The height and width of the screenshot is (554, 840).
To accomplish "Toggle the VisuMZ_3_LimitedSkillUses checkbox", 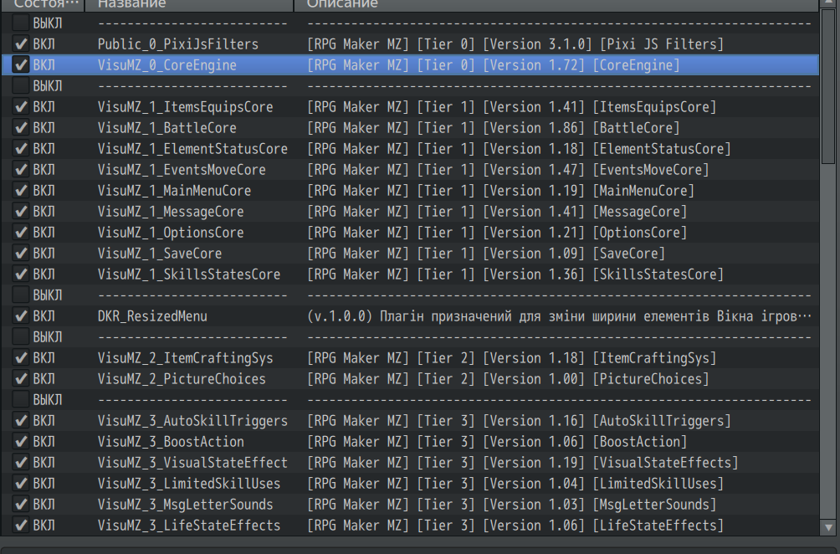I will pos(21,483).
